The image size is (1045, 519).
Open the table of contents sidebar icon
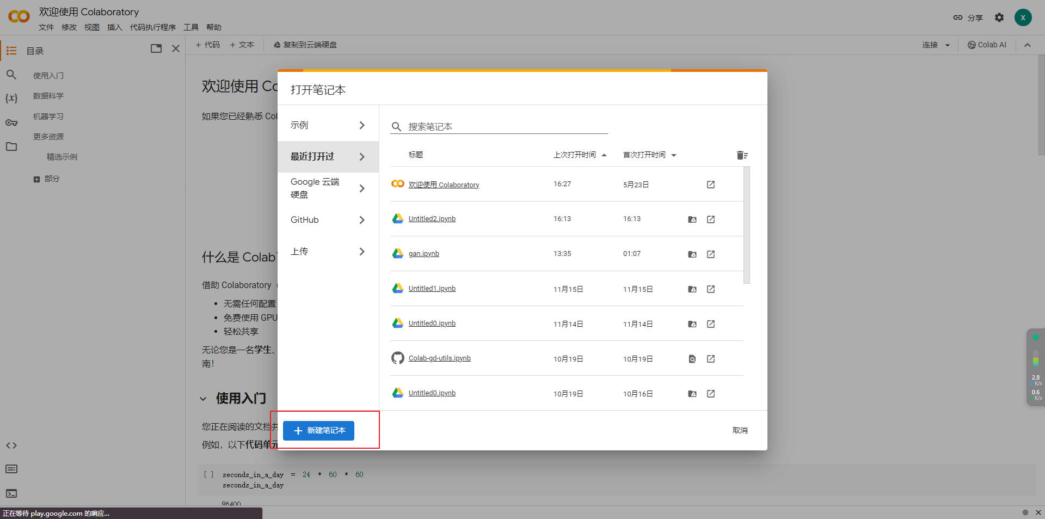pyautogui.click(x=11, y=51)
